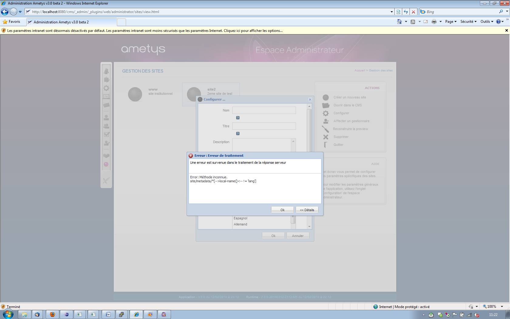Viewport: 510px width, 319px height.
Task: Click the Windows Start orb
Action: 8,314
